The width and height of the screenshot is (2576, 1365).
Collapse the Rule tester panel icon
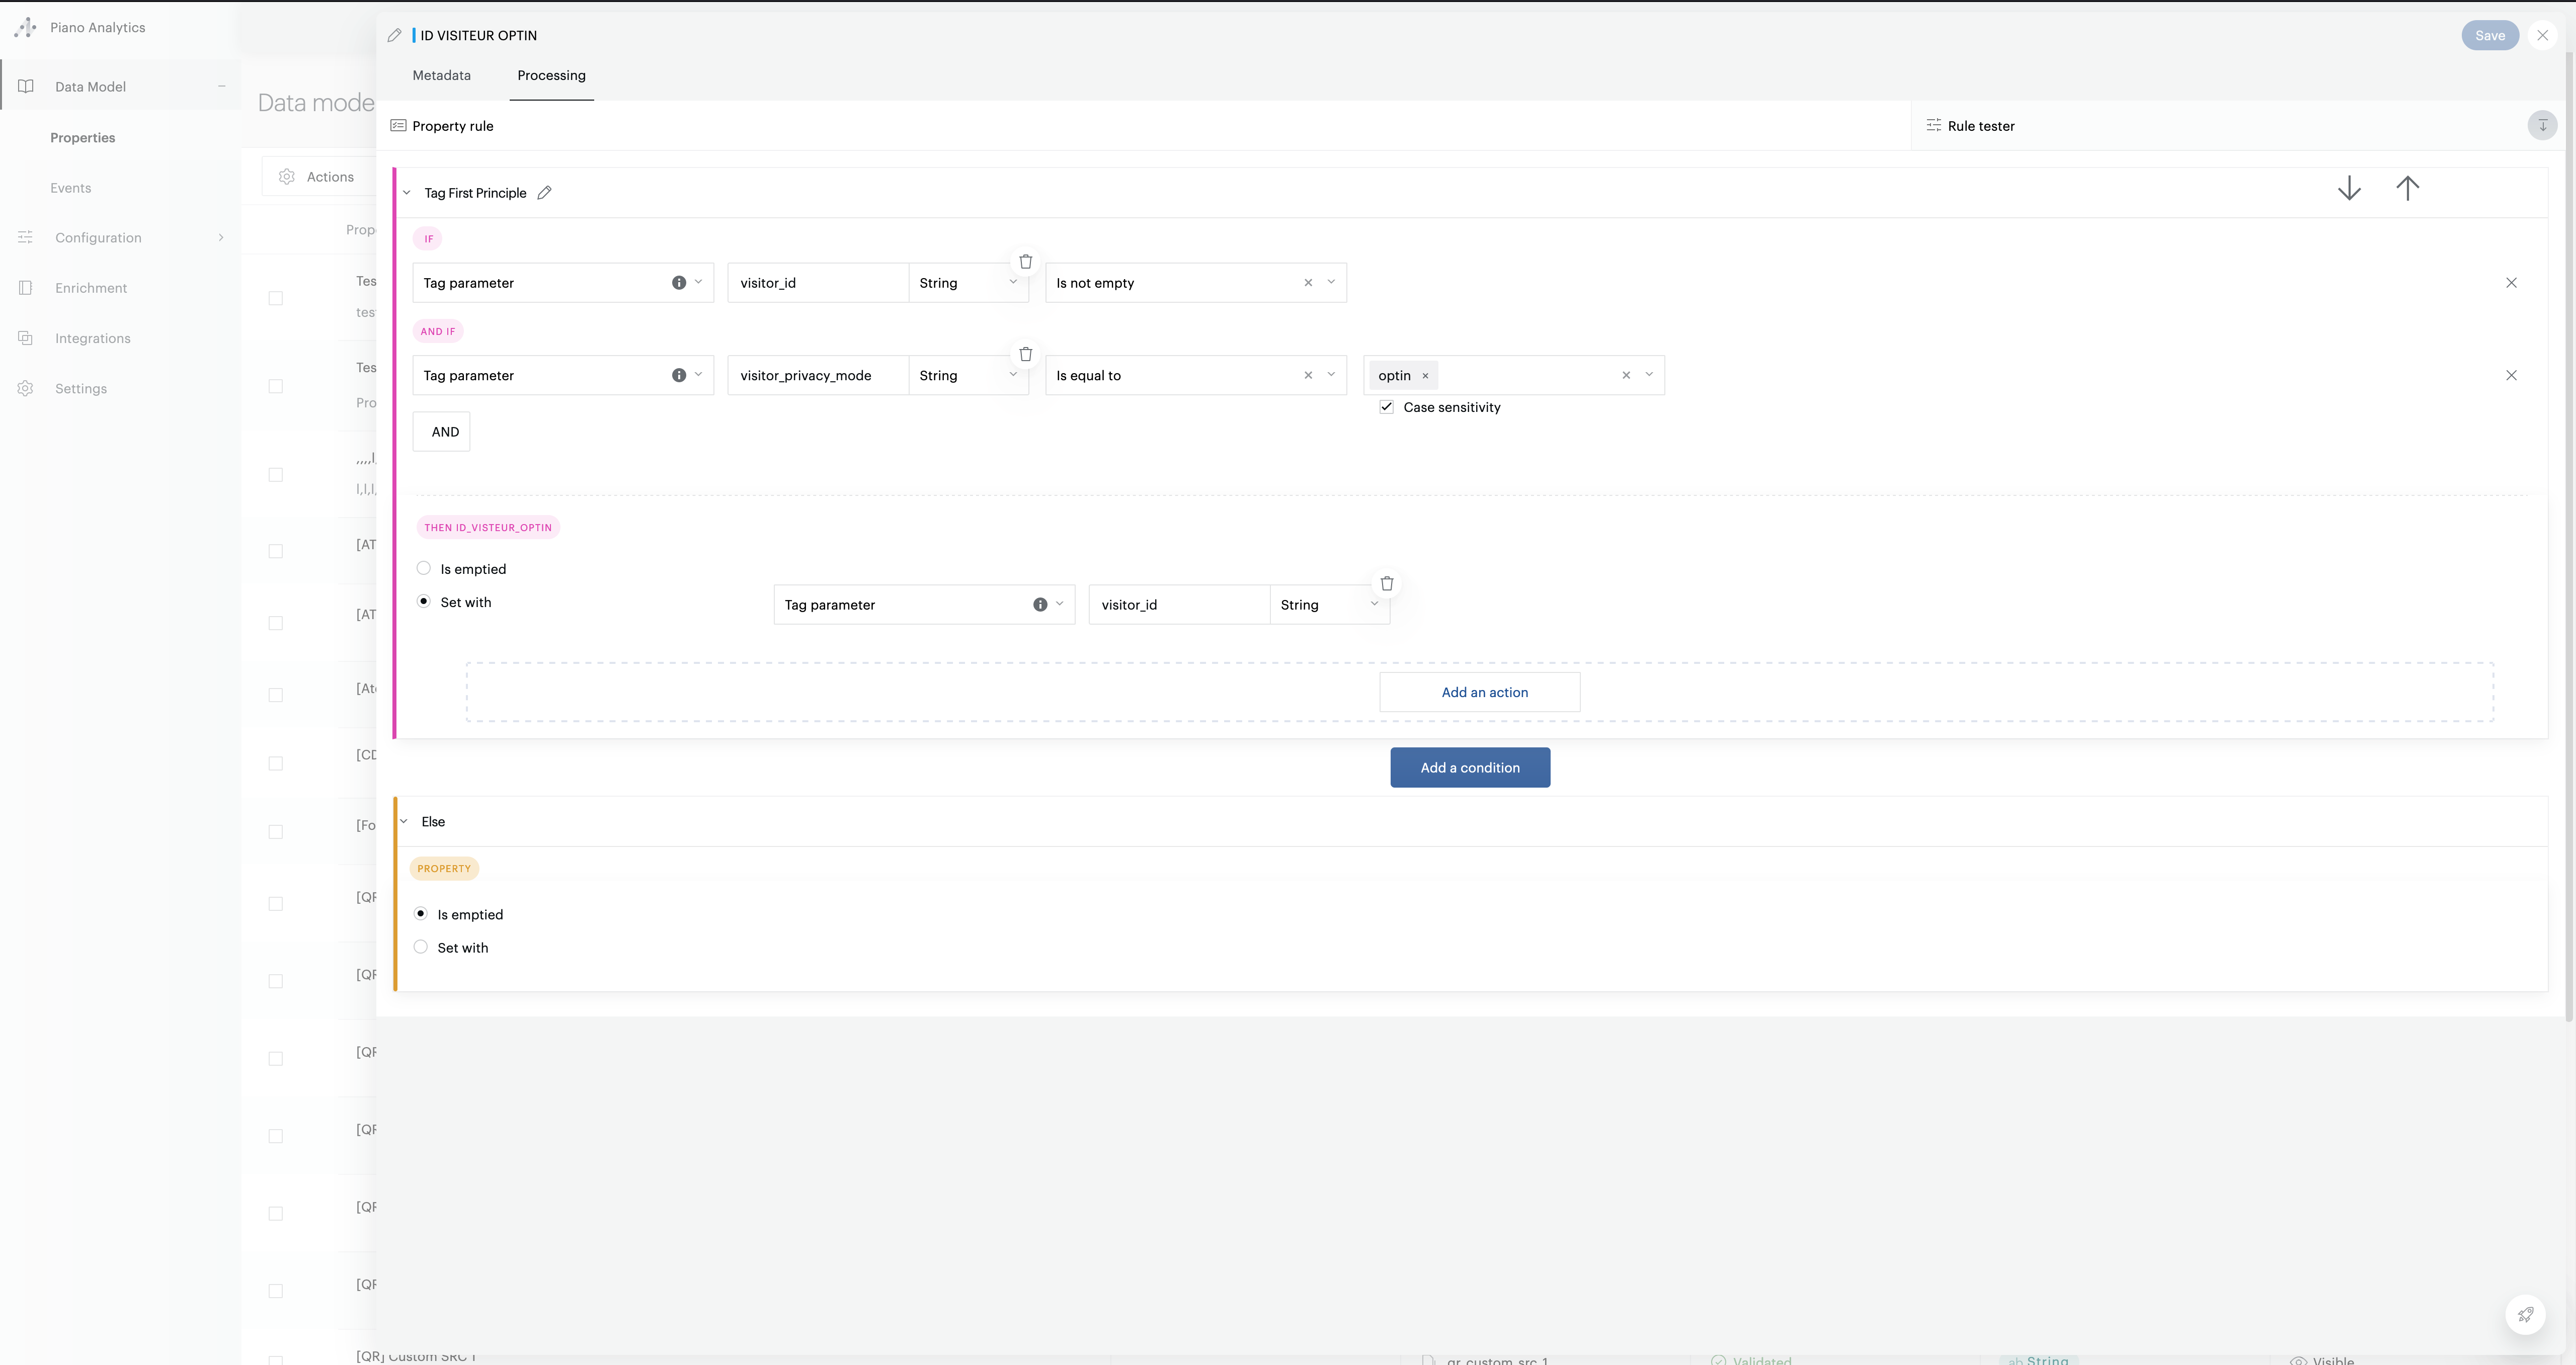pos(2542,126)
